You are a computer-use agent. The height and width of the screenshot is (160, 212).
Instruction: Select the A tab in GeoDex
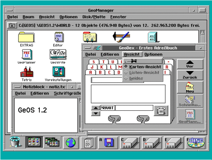click(x=91, y=72)
